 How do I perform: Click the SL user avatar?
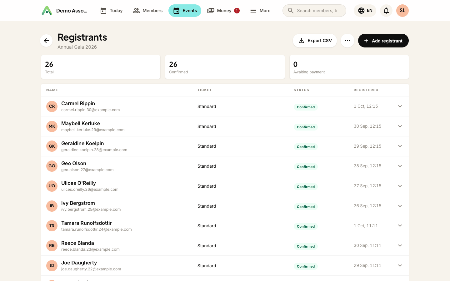(402, 11)
